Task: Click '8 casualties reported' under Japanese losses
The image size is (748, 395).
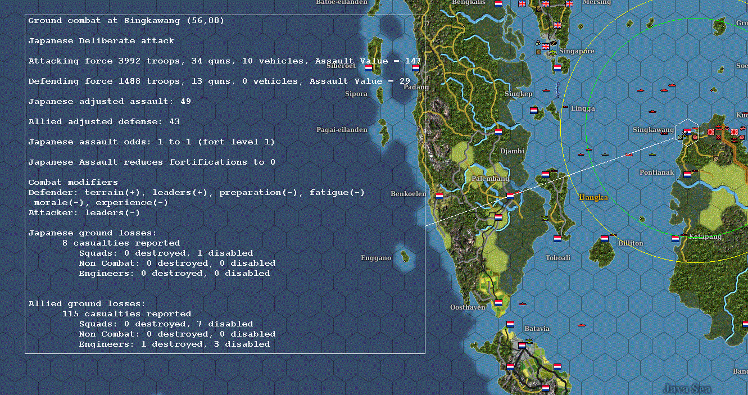Action: [x=121, y=243]
